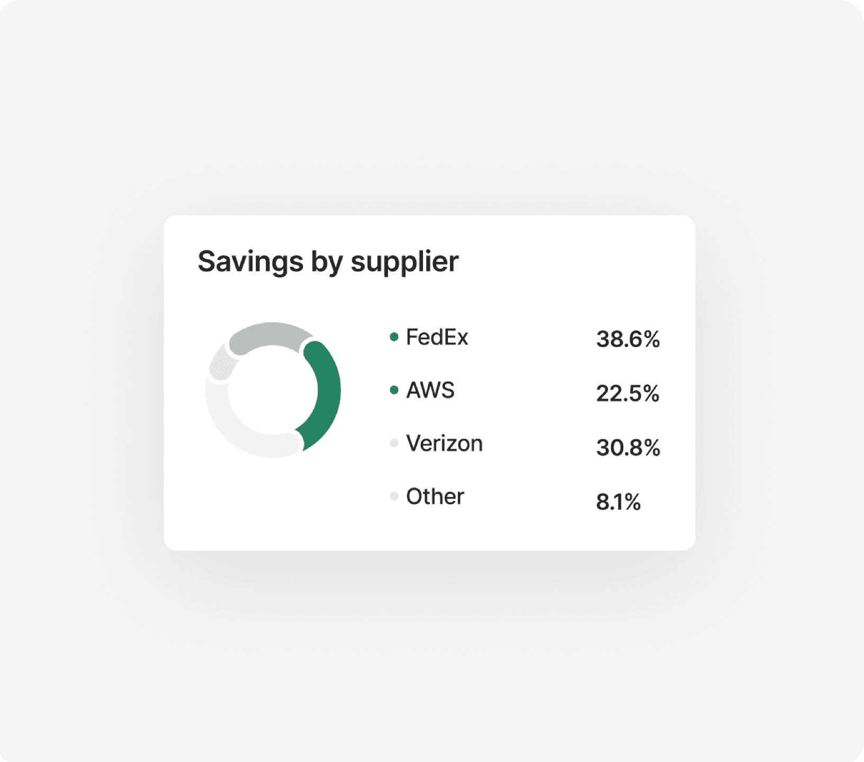The image size is (864, 762).
Task: Click the Savings by supplier heading
Action: [x=328, y=262]
